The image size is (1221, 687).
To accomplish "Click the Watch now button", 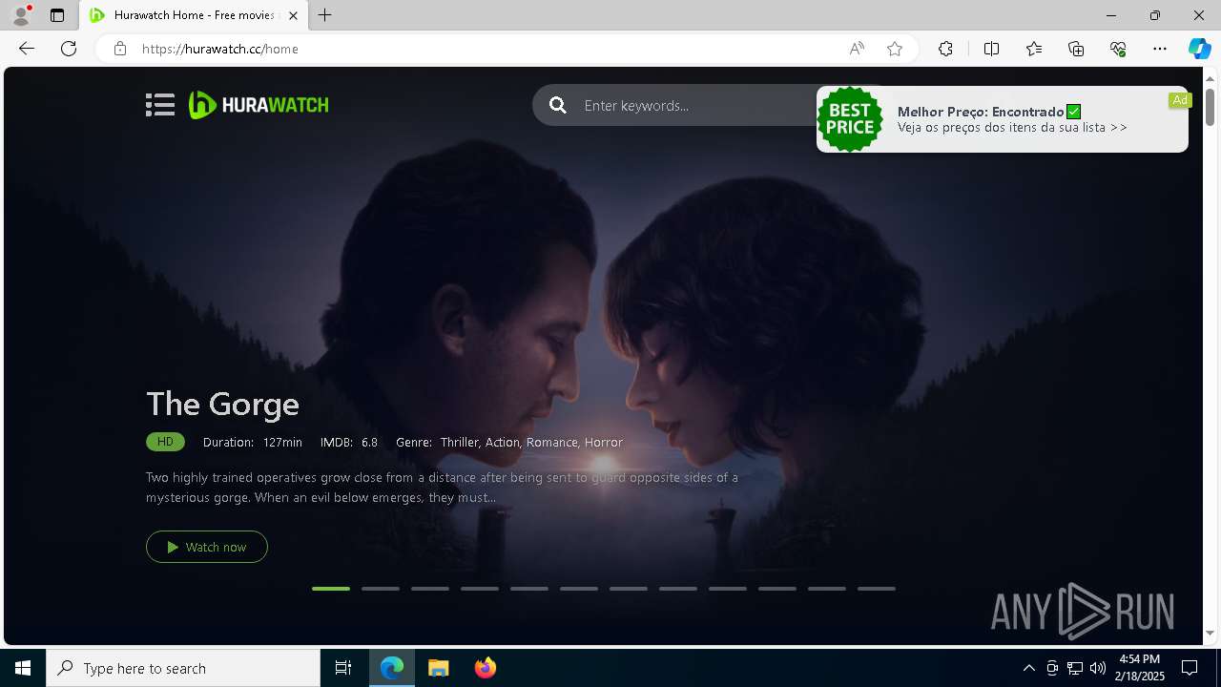I will click(207, 547).
